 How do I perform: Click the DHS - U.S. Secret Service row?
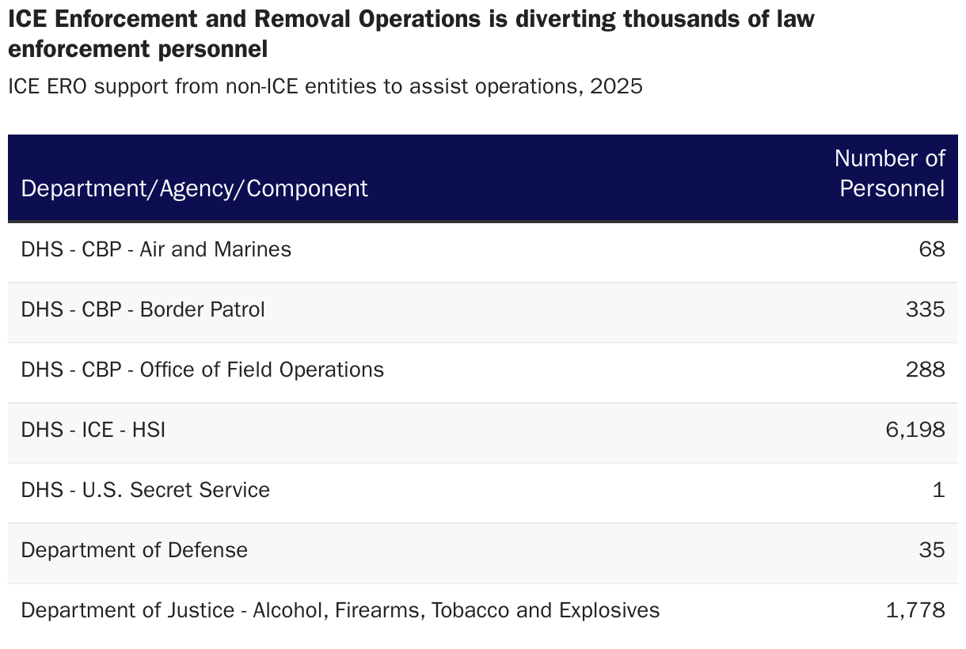coord(145,490)
